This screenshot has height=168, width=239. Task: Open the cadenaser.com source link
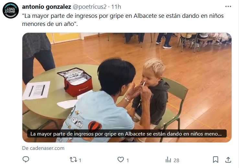tap(43, 148)
